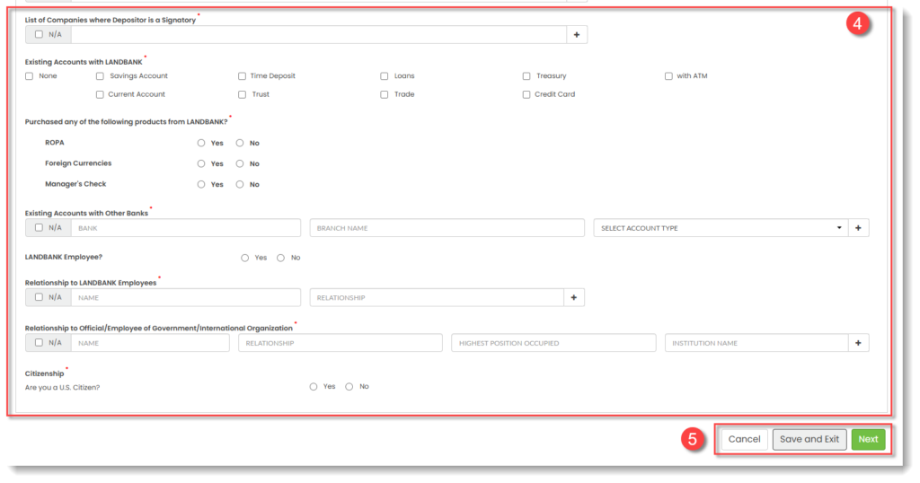Screen dimensions: 920x483
Task: Focus the INSTITUTION NAME field
Action: tap(756, 343)
